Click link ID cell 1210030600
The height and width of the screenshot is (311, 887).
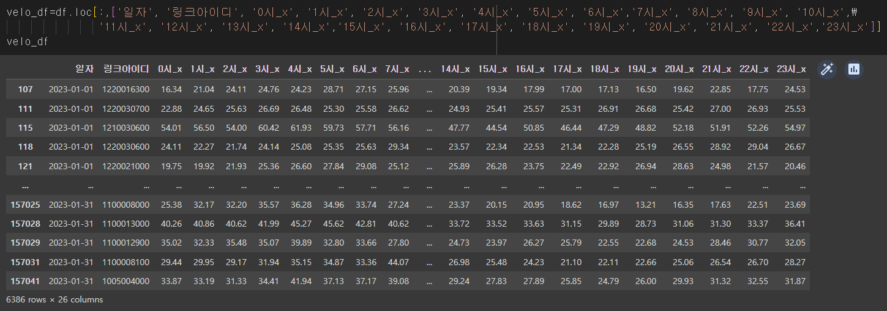tap(126, 128)
